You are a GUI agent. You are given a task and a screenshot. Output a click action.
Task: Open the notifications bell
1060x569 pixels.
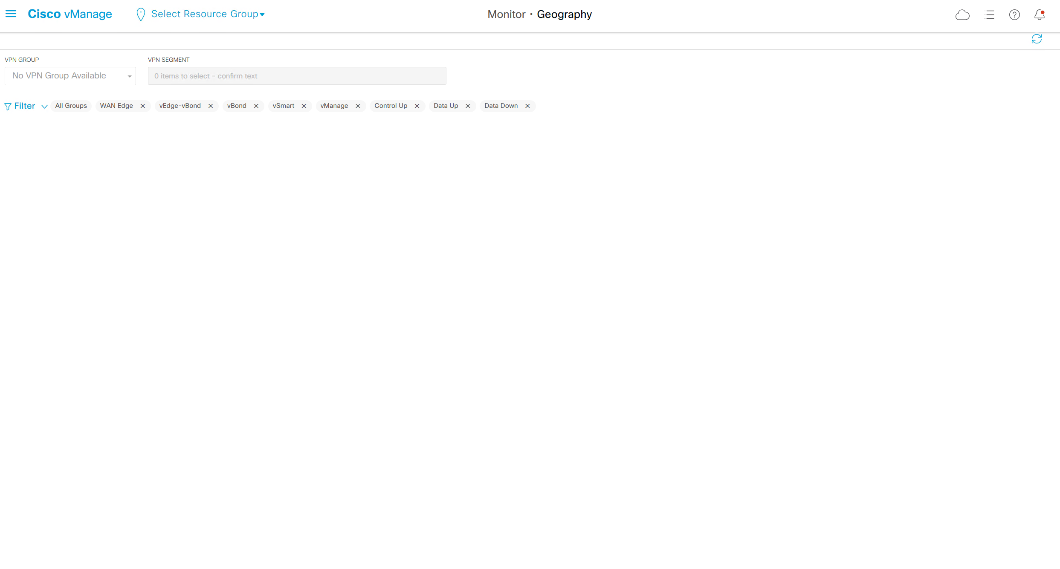[x=1040, y=15]
